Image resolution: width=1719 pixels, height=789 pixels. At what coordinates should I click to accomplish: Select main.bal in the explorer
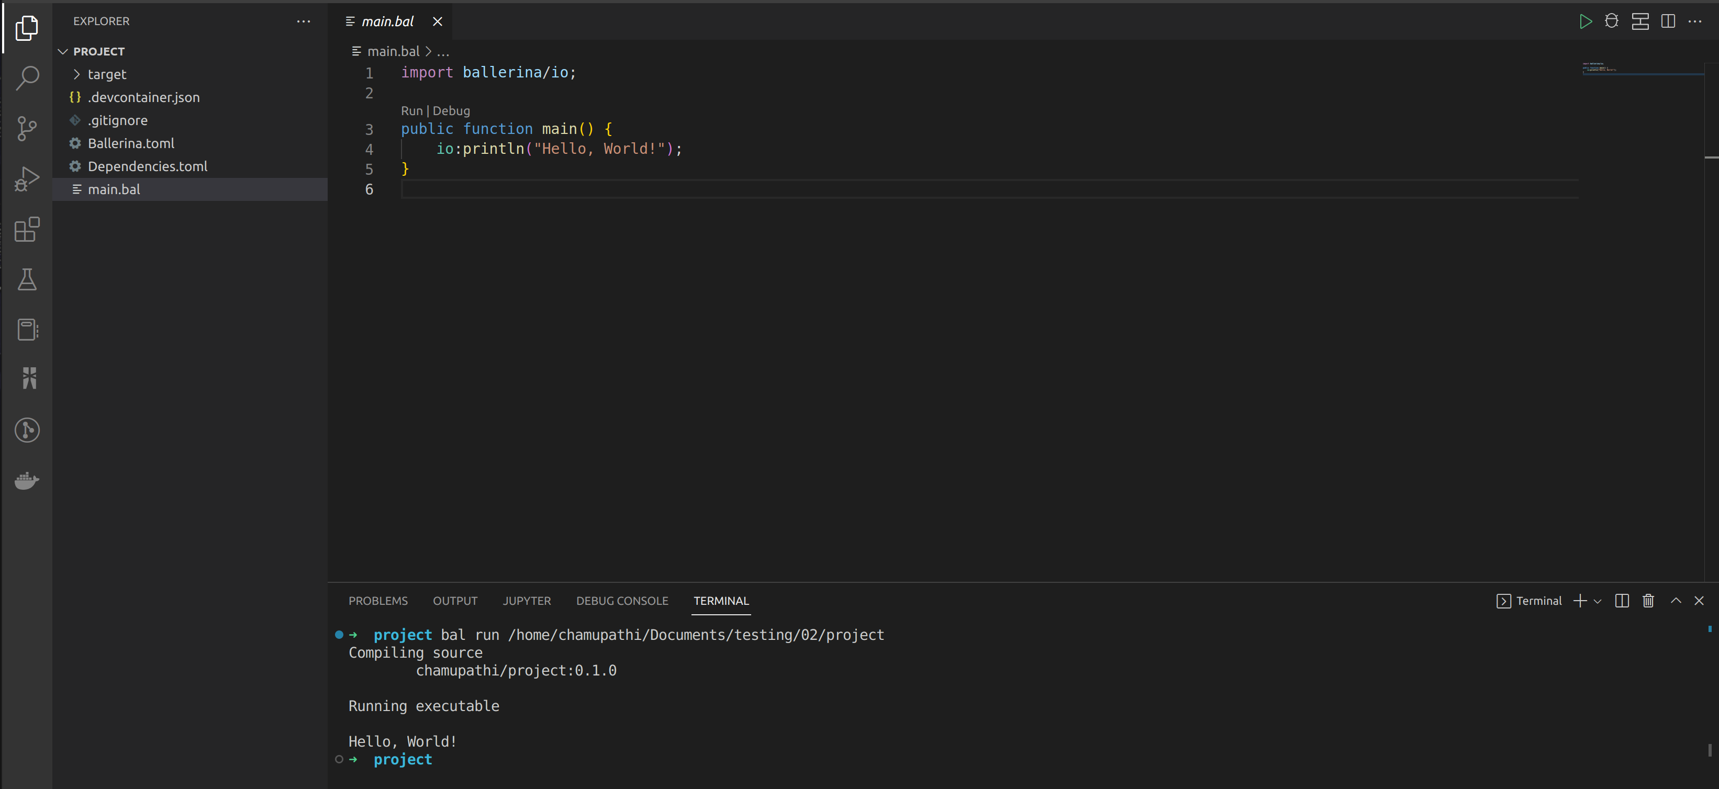click(189, 189)
